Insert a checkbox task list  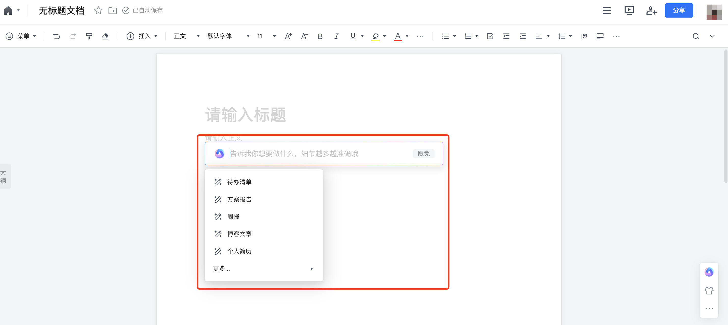click(490, 36)
